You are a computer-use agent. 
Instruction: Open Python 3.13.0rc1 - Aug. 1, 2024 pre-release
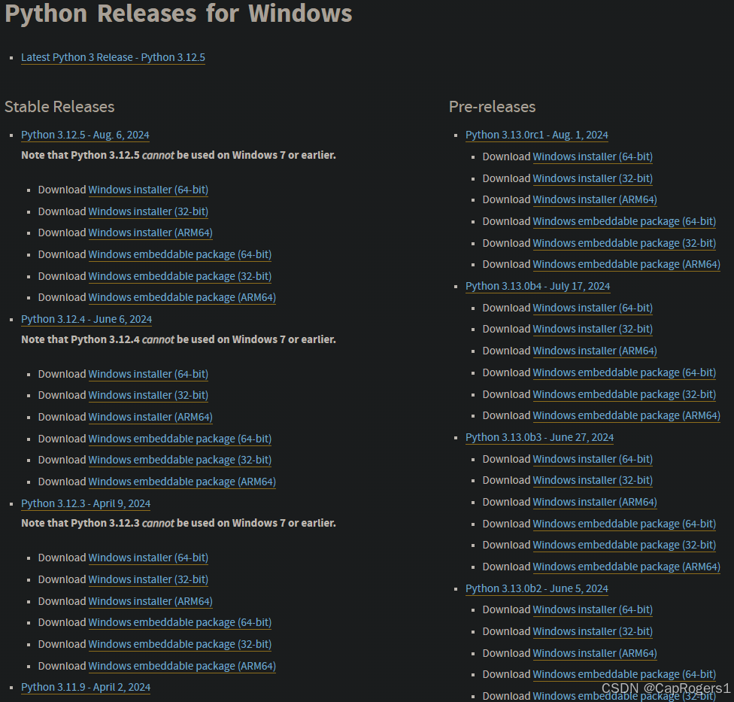coord(537,135)
